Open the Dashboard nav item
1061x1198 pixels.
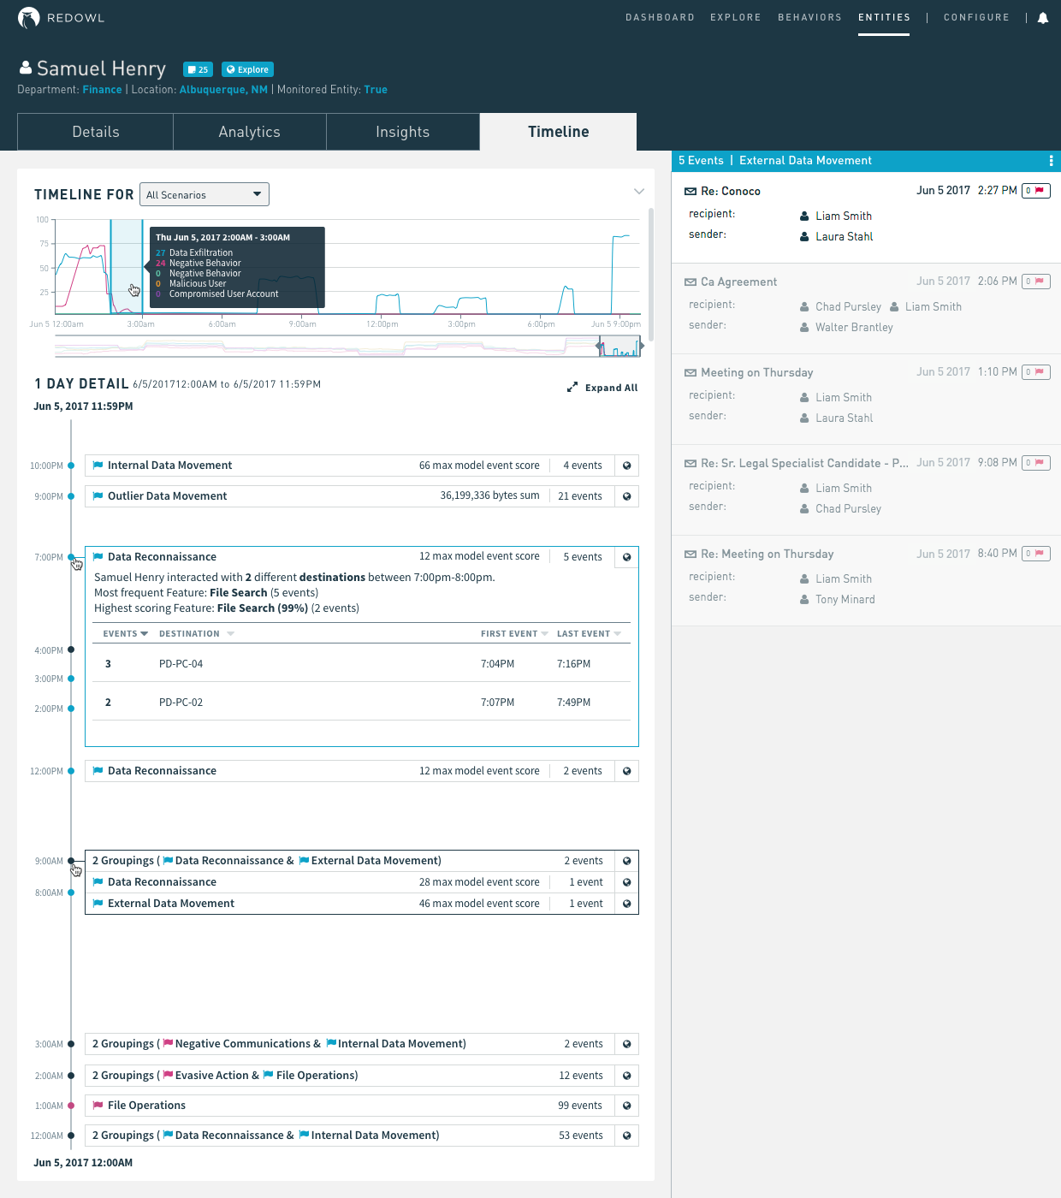[660, 18]
